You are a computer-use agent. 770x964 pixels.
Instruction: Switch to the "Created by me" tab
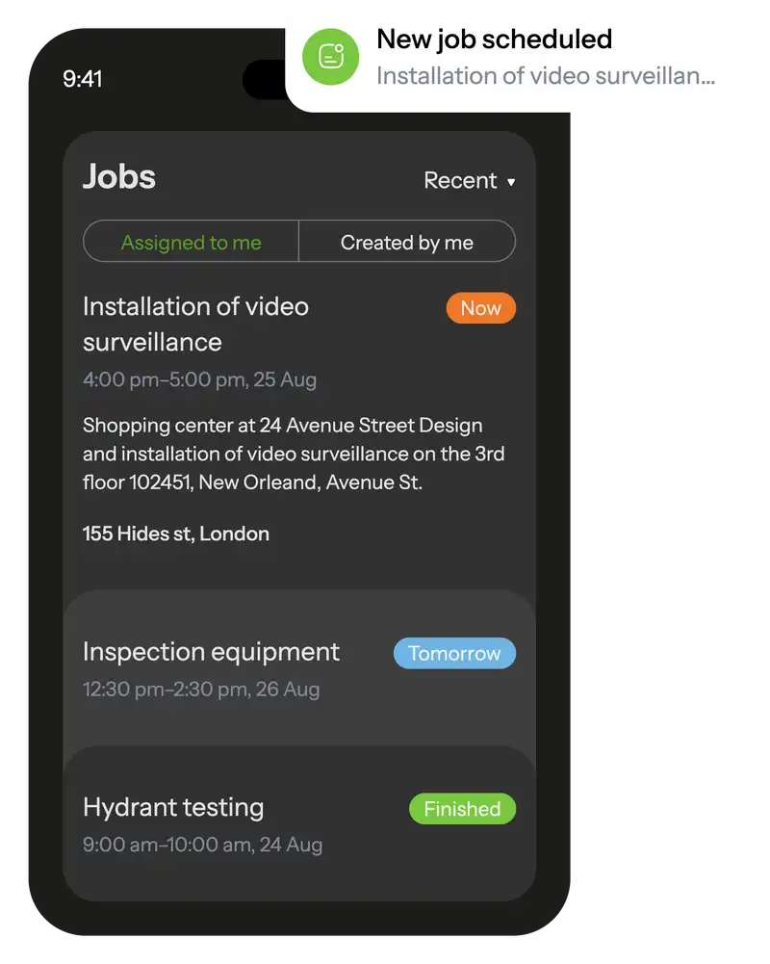[x=407, y=243]
